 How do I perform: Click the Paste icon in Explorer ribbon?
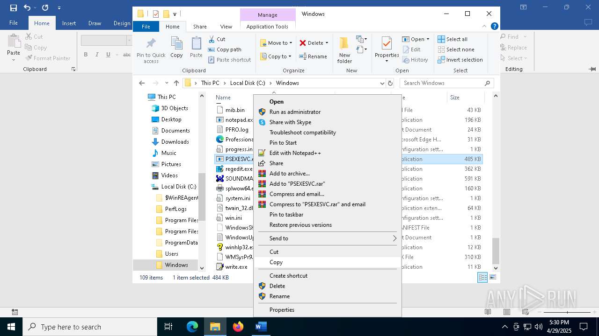click(x=196, y=48)
